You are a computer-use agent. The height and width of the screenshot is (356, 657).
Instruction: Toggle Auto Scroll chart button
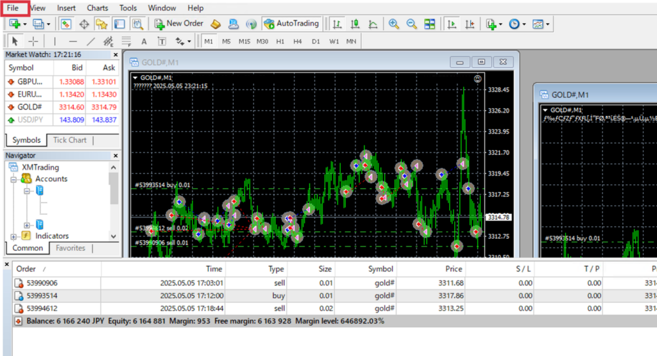[452, 24]
